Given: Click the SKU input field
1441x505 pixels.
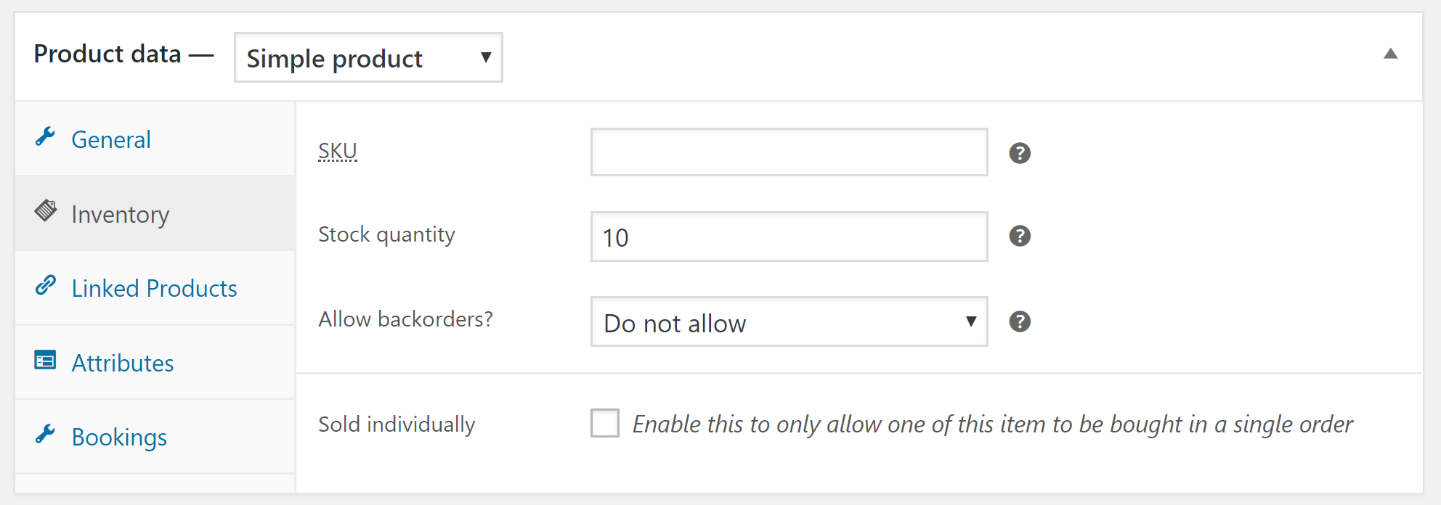Looking at the screenshot, I should (x=789, y=152).
